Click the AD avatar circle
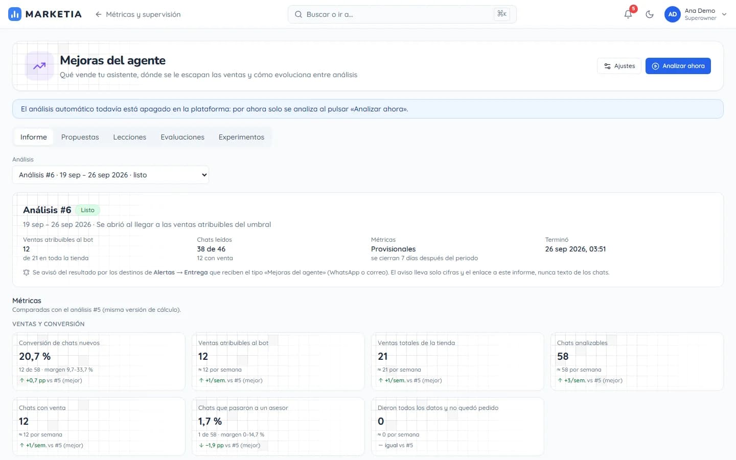The height and width of the screenshot is (460, 736). click(x=673, y=14)
